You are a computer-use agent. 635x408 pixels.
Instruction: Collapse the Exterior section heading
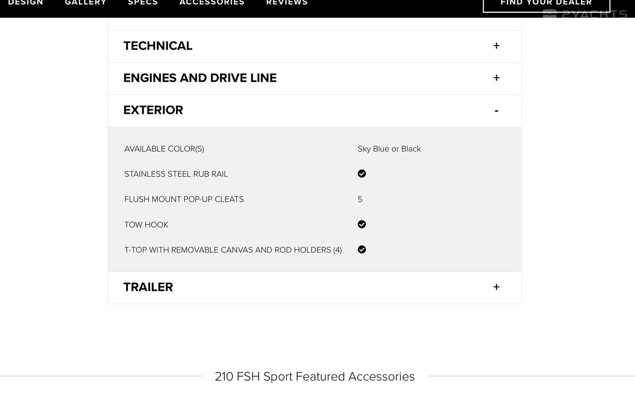[153, 110]
